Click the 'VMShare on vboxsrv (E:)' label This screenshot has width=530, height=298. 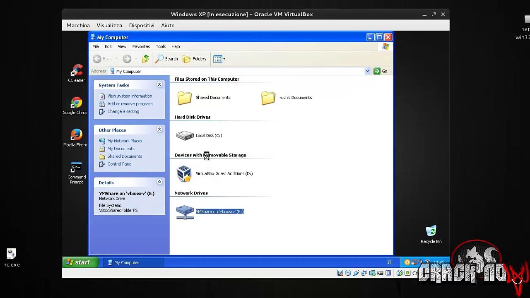click(220, 211)
